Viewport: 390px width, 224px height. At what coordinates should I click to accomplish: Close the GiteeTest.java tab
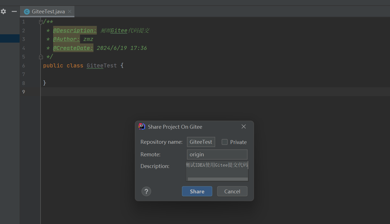click(70, 11)
